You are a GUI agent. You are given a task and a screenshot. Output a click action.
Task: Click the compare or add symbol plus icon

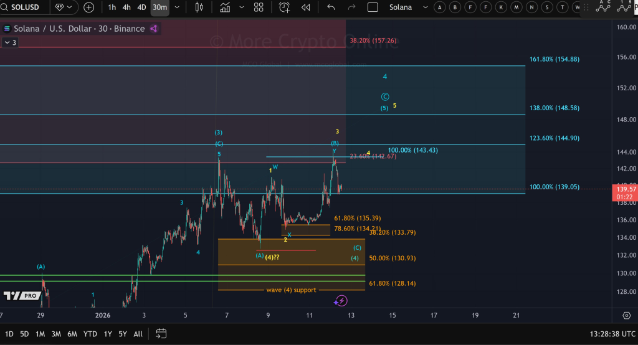pos(89,7)
